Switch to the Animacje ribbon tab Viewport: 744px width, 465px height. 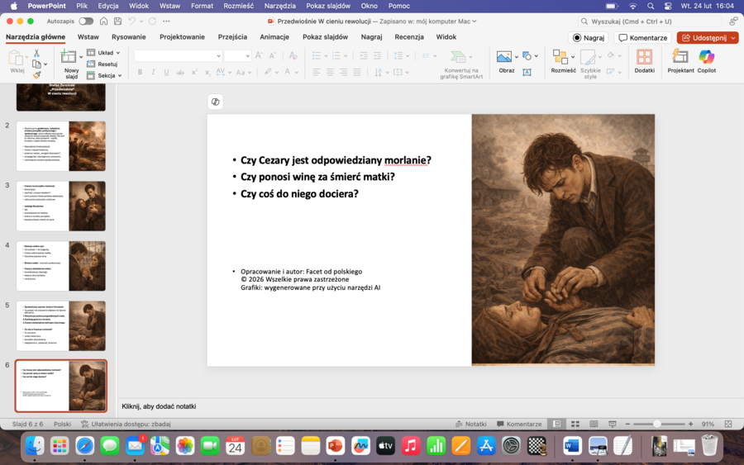[x=274, y=37]
